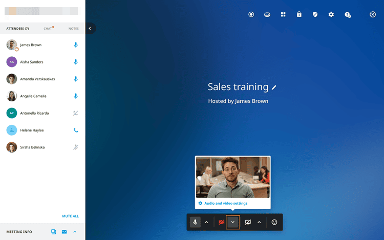Switch to the Chat tab
This screenshot has width=384, height=240.
[x=48, y=29]
